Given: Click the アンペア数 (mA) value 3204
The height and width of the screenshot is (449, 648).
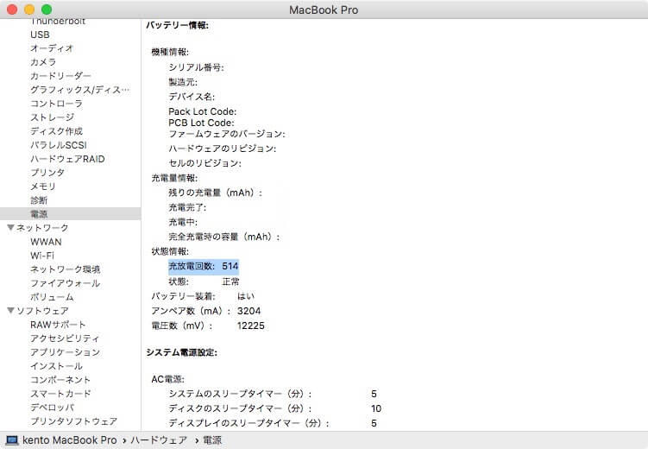Looking at the screenshot, I should click(x=249, y=311).
